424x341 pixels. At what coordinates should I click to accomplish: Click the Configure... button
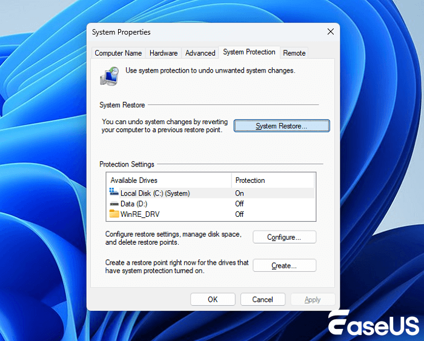coord(284,237)
